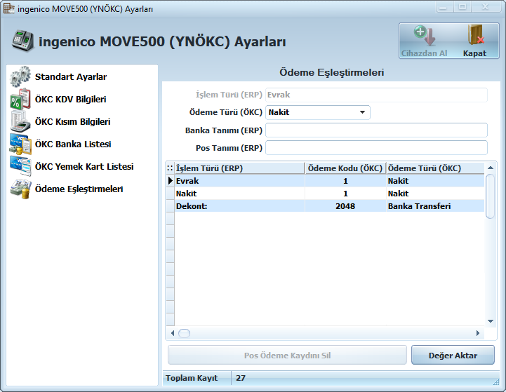Sort by İşlem Türü (ERP) column header
506x392 pixels.
coord(239,168)
